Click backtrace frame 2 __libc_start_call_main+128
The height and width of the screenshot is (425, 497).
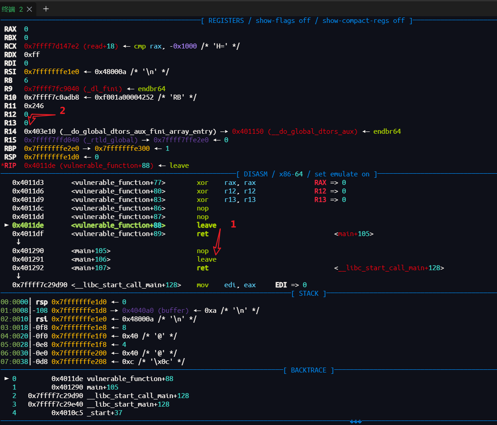(x=138, y=396)
